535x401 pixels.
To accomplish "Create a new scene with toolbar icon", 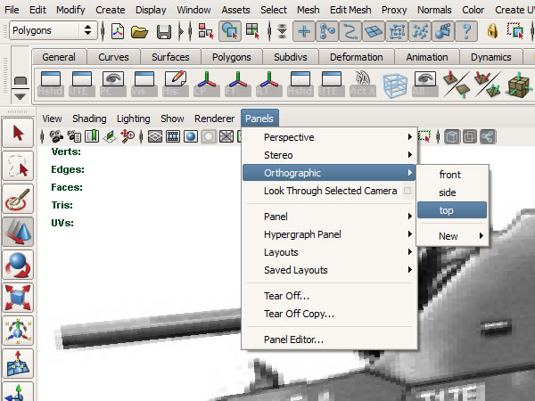I will pos(118,31).
